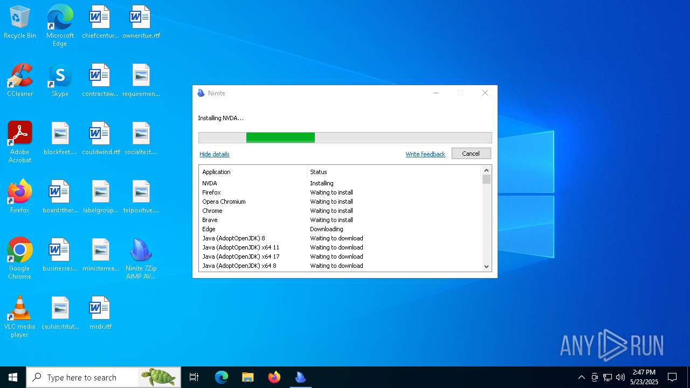690x388 pixels.
Task: Select blockfeet... image file icon
Action: click(60, 139)
